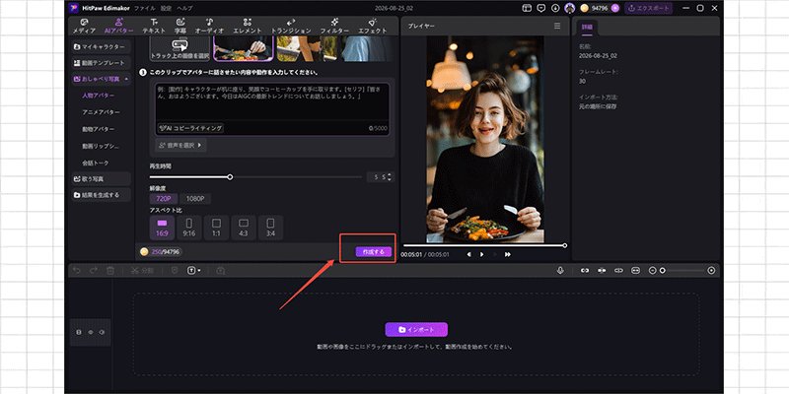Select the 4:3 aspect ratio
Image resolution: width=789 pixels, height=394 pixels.
244,228
